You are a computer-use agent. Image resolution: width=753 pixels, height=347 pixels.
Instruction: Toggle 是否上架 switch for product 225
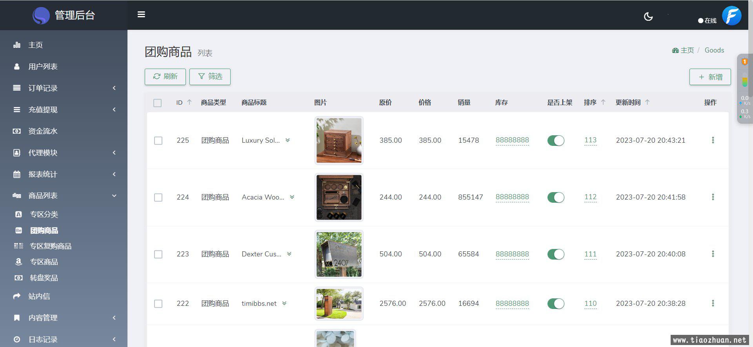coord(556,140)
